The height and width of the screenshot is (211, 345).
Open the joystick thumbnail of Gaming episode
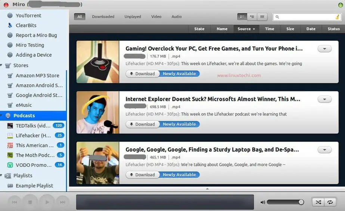[98, 62]
